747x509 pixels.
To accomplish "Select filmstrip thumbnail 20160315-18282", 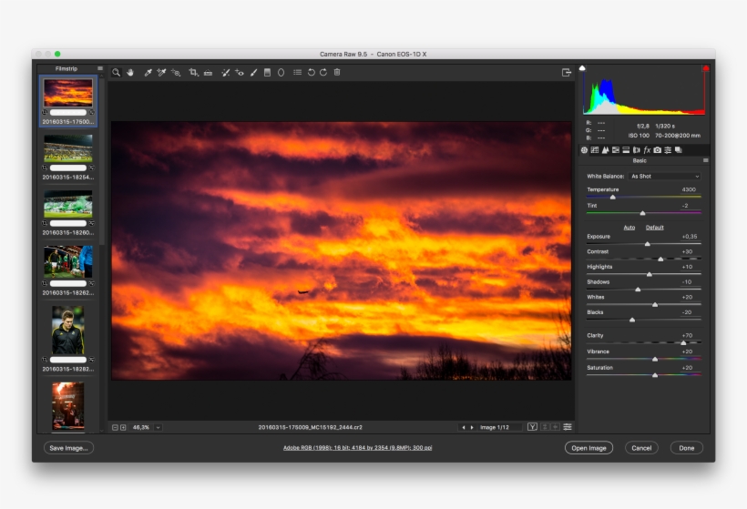I will click(68, 330).
